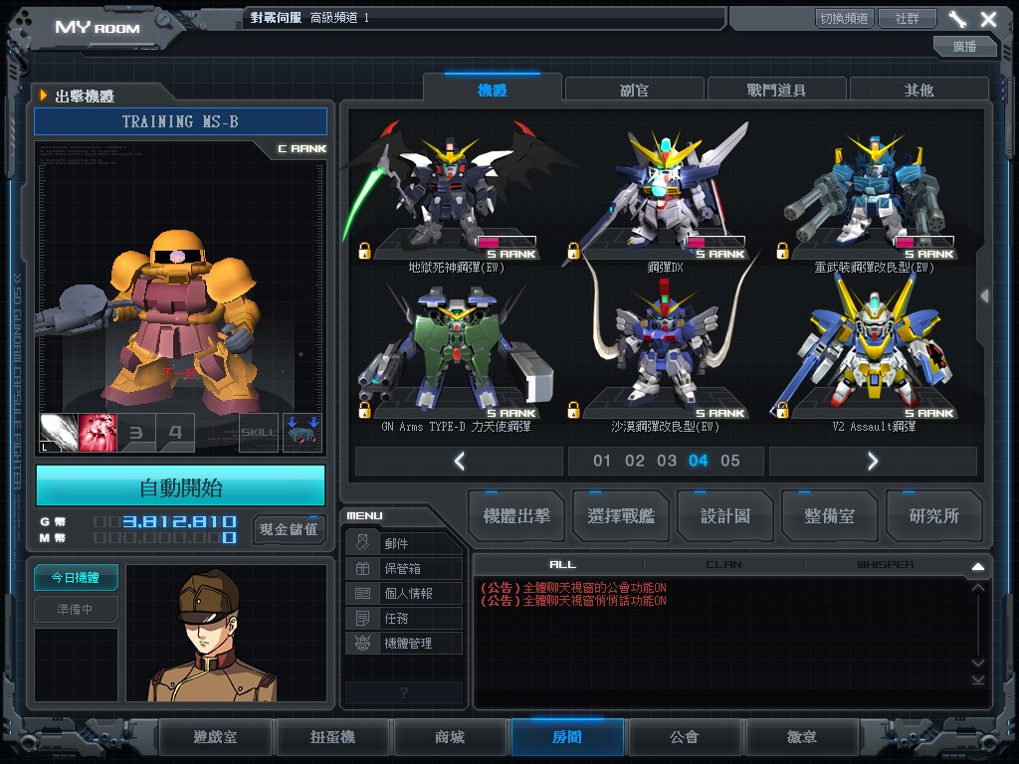
Task: Select the red second weapon skill icon
Action: 98,433
